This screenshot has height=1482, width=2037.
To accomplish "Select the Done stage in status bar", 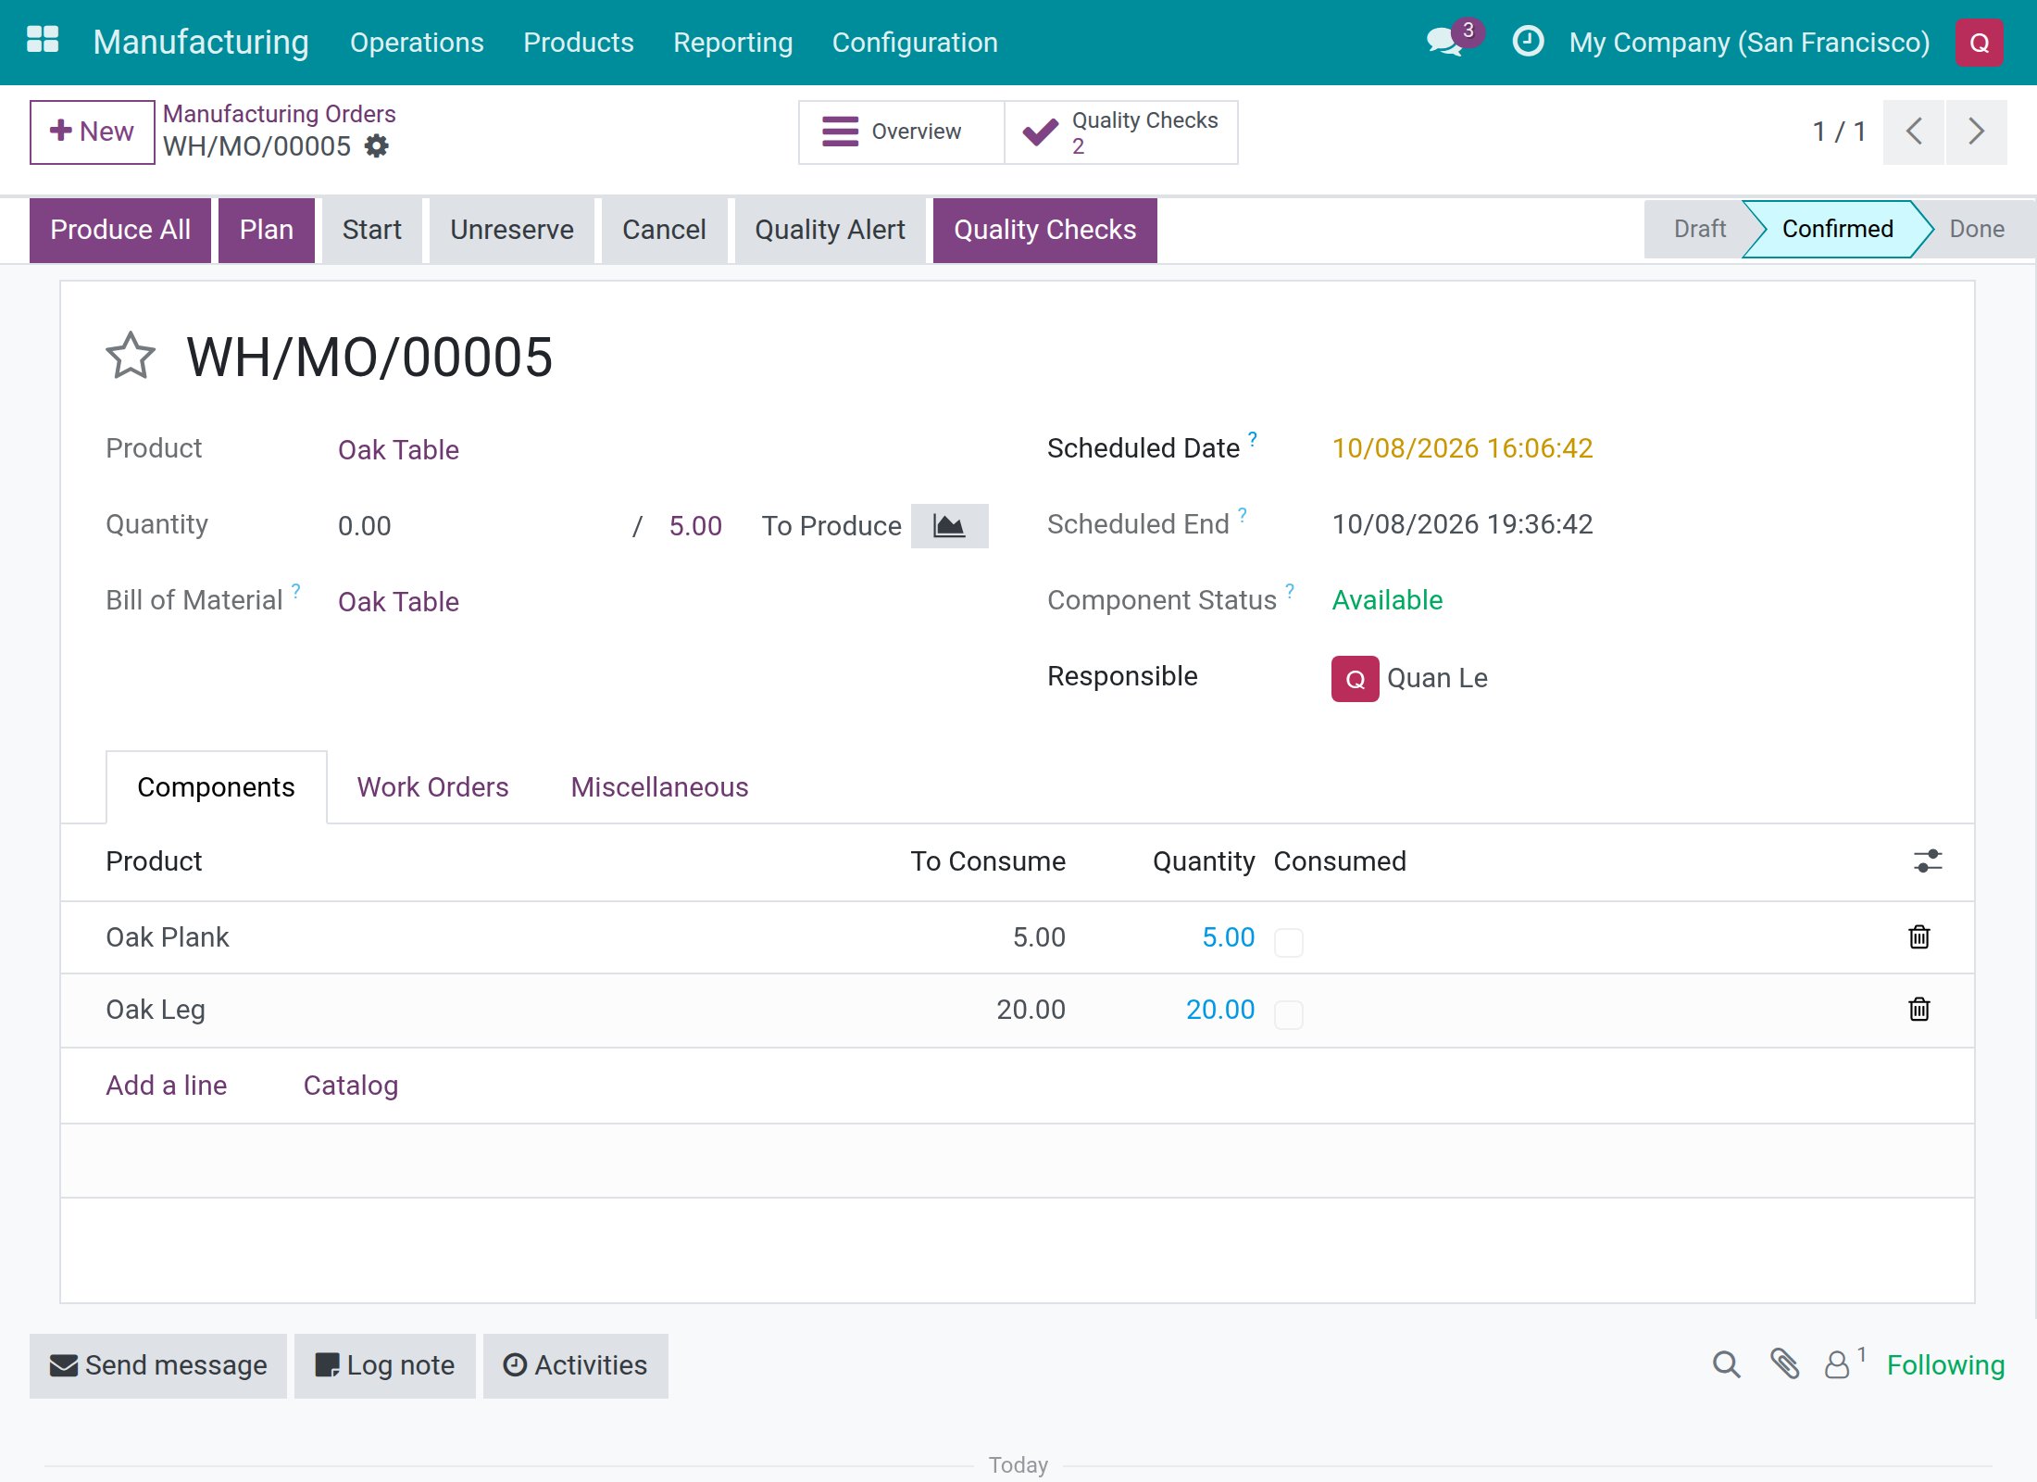I will 1977,229.
